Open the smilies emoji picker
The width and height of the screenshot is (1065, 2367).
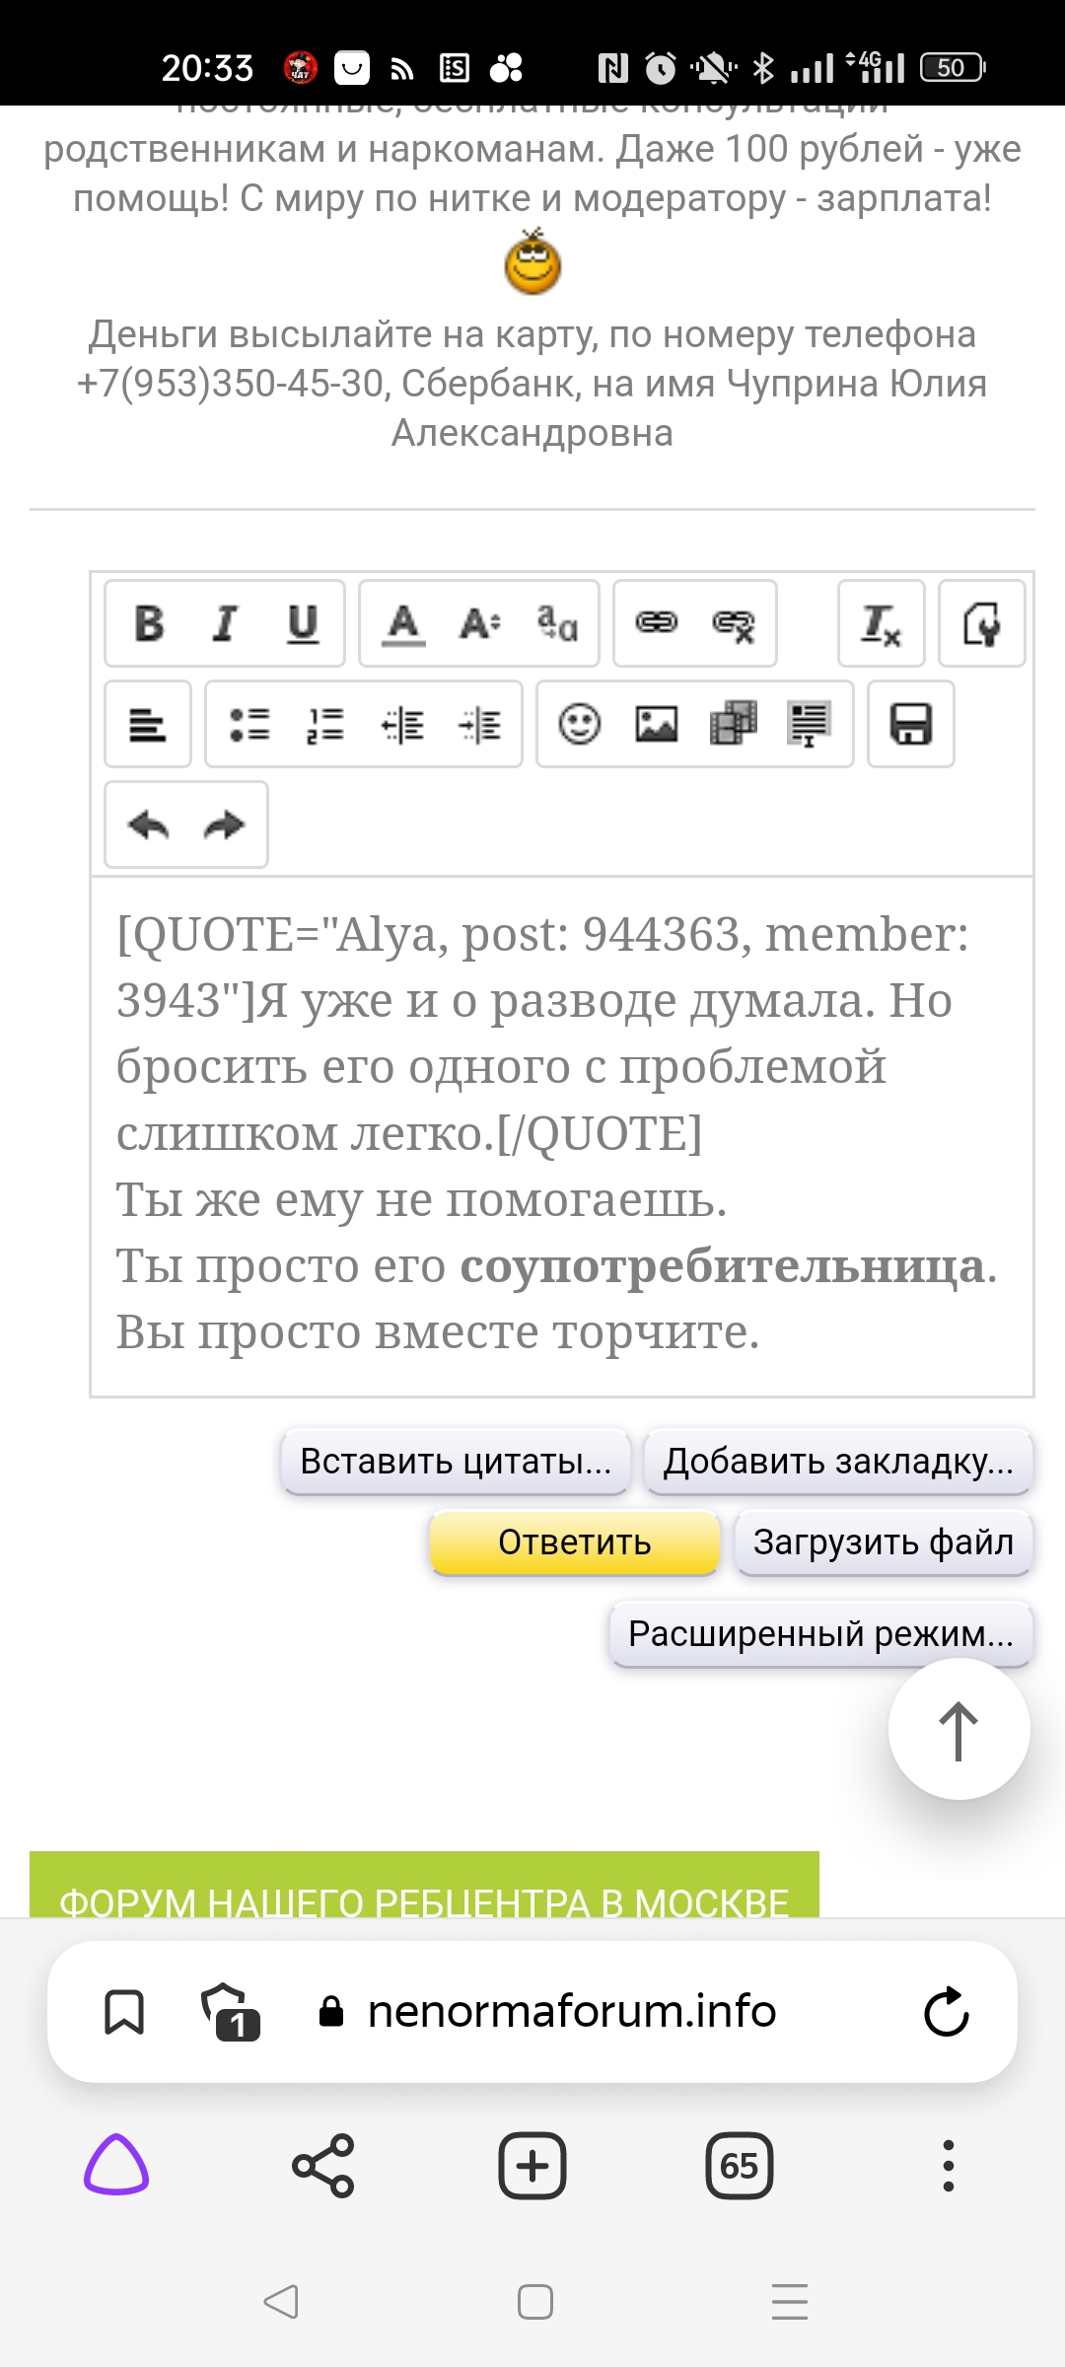pos(580,725)
